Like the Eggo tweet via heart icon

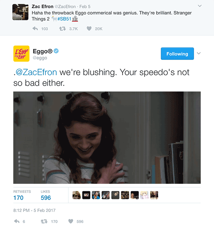(x=71, y=221)
